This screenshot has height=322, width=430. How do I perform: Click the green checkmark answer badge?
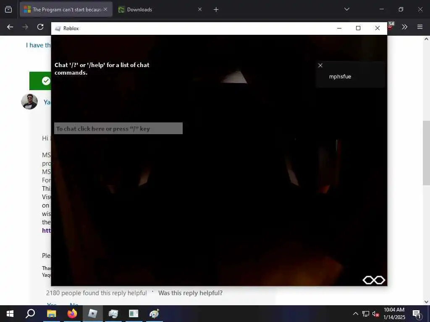point(46,81)
